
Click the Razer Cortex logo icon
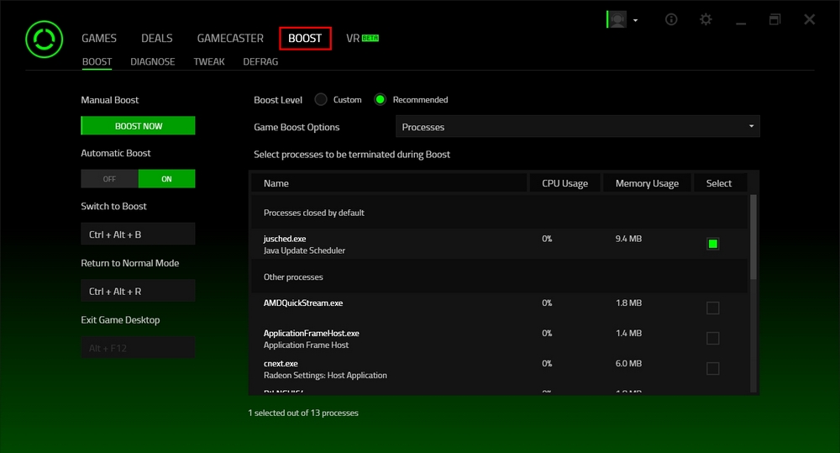pyautogui.click(x=42, y=39)
